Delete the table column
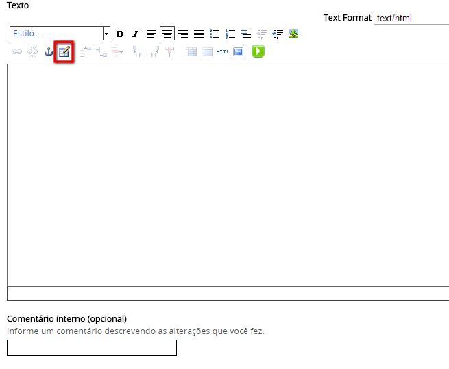Image resolution: width=449 pixels, height=369 pixels. [x=169, y=52]
